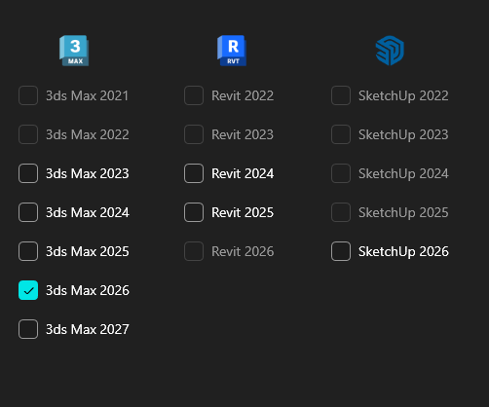This screenshot has height=407, width=489.
Task: Select the 3ds Max 2023 checkbox
Action: (x=28, y=173)
